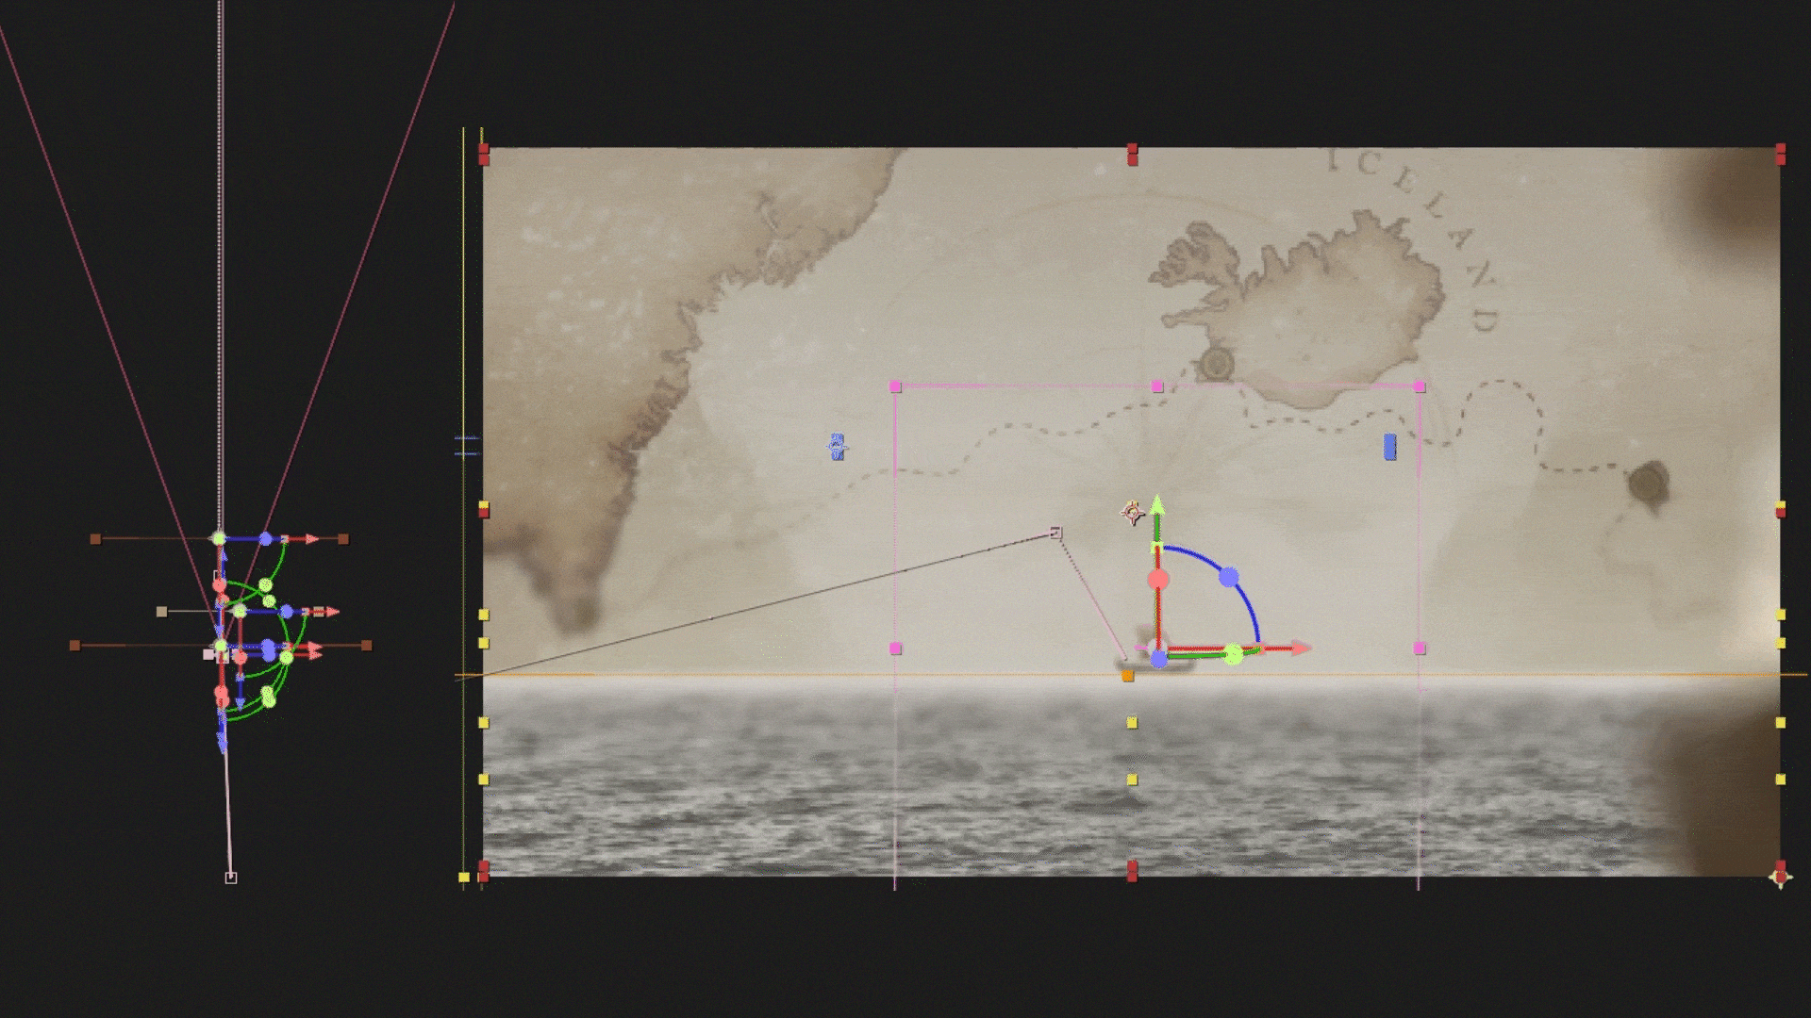The height and width of the screenshot is (1018, 1811).
Task: Click the crosshair anchor point icon near gizmo
Action: pyautogui.click(x=1132, y=513)
